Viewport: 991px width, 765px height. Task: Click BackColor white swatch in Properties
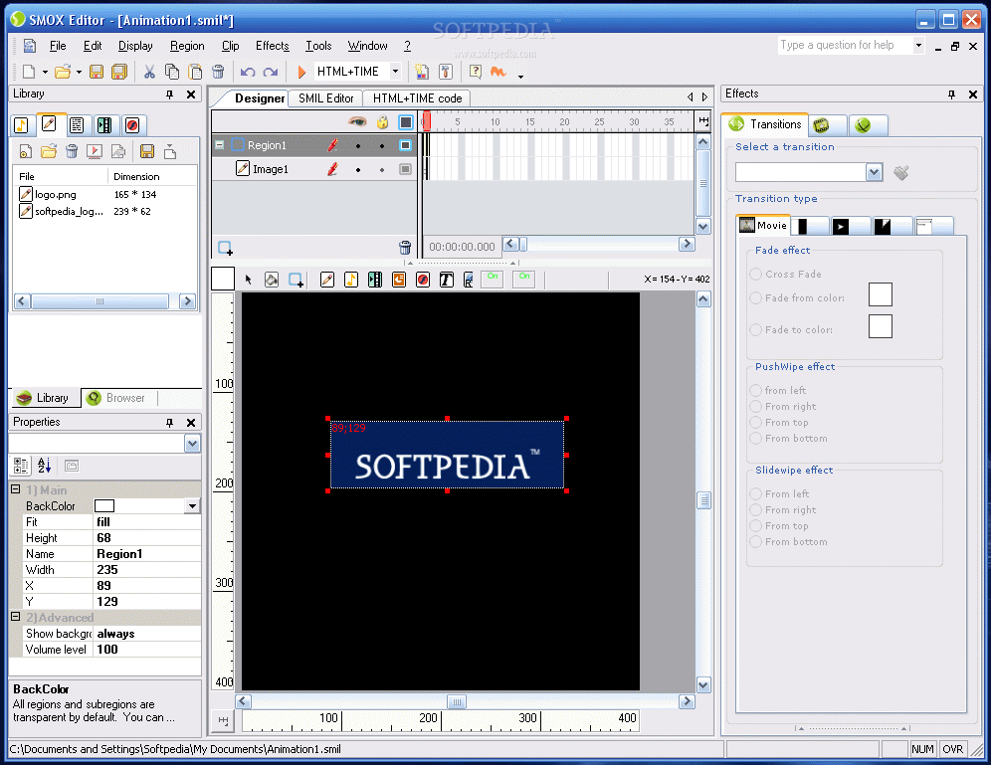pos(104,506)
